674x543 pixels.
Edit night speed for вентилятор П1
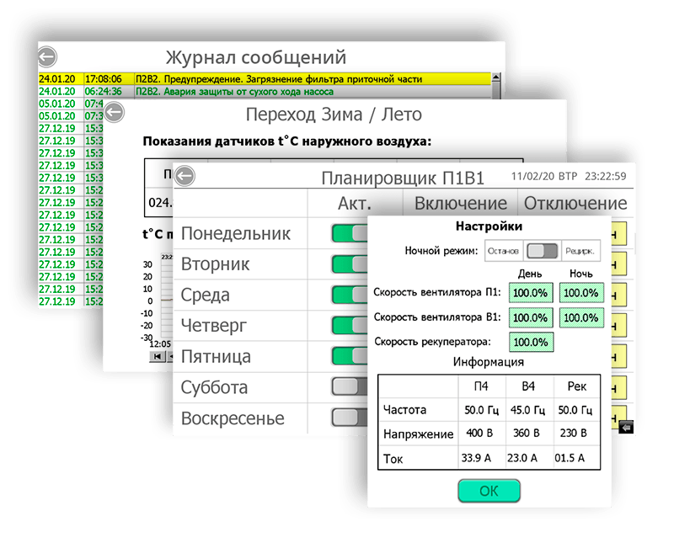pyautogui.click(x=581, y=293)
